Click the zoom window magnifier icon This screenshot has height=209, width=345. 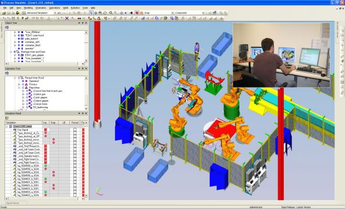[100, 13]
